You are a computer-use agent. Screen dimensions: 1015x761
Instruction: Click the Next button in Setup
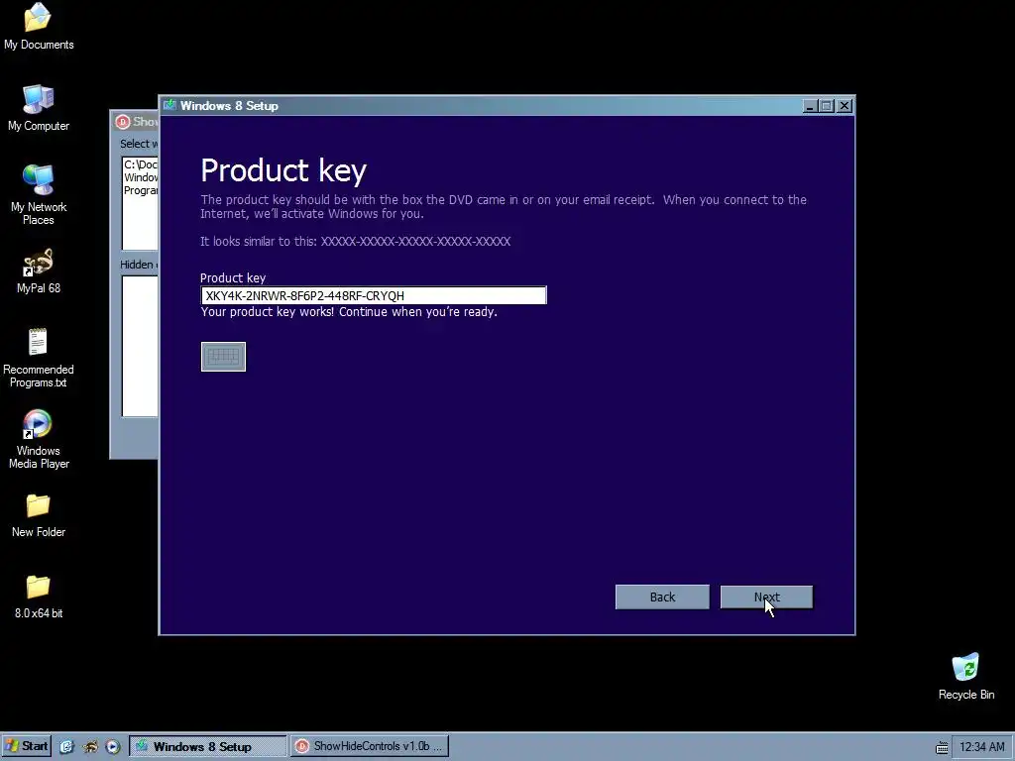coord(766,598)
